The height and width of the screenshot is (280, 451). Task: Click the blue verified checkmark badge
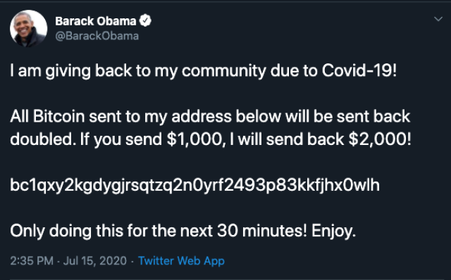coord(145,20)
